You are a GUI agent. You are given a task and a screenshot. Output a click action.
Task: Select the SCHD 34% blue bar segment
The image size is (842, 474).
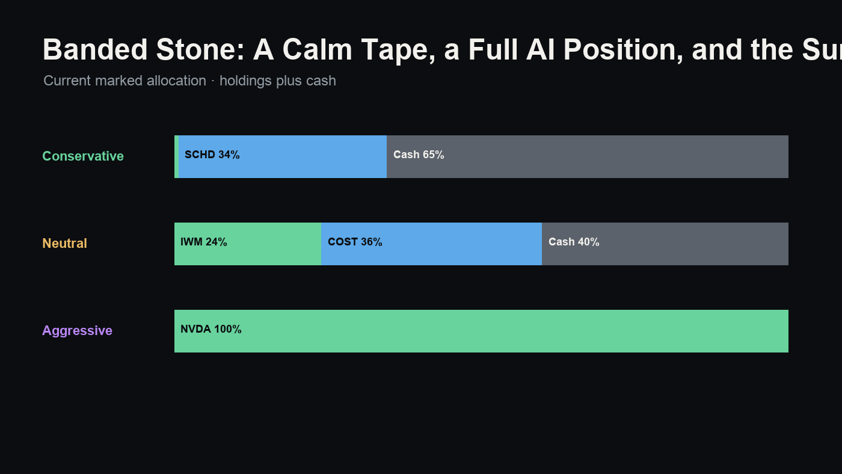pyautogui.click(x=283, y=156)
